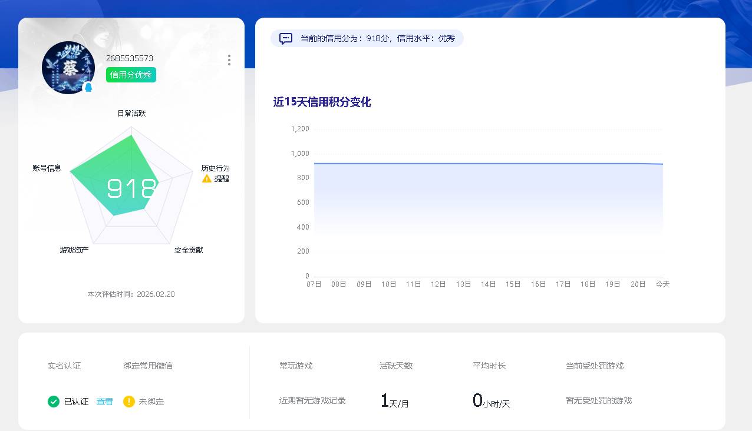This screenshot has height=431, width=752.
Task: Click the chat bubble icon beside the credit message
Action: [x=285, y=39]
